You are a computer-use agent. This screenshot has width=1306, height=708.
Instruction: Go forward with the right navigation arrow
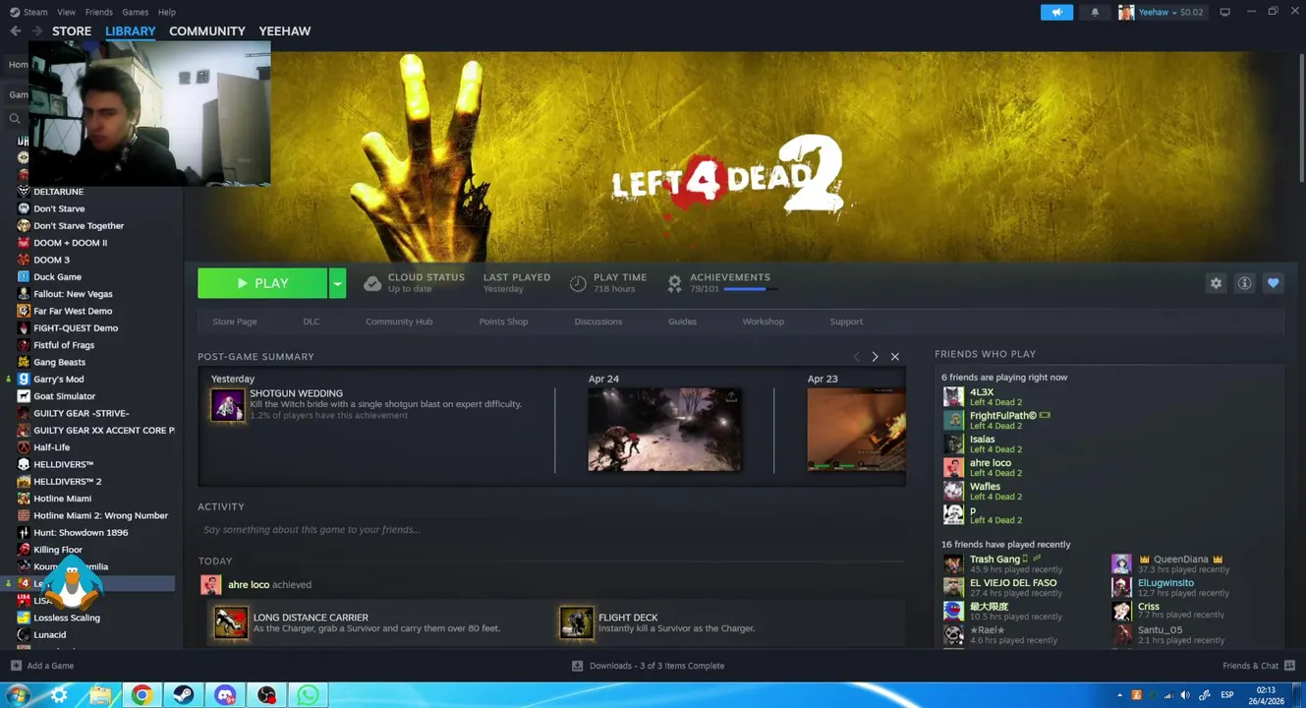coord(36,30)
